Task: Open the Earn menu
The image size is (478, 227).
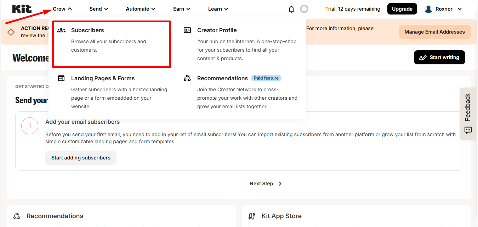Action: [x=182, y=9]
